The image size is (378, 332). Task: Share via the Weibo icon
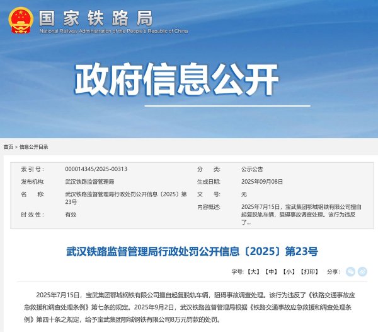[x=362, y=271]
